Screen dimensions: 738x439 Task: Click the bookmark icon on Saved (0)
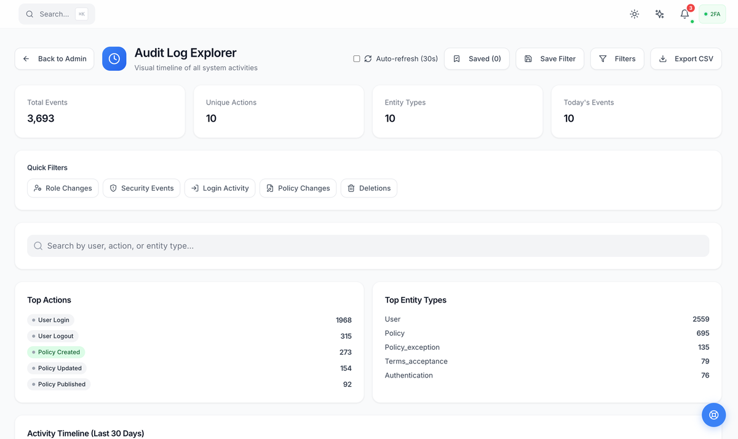[456, 58]
